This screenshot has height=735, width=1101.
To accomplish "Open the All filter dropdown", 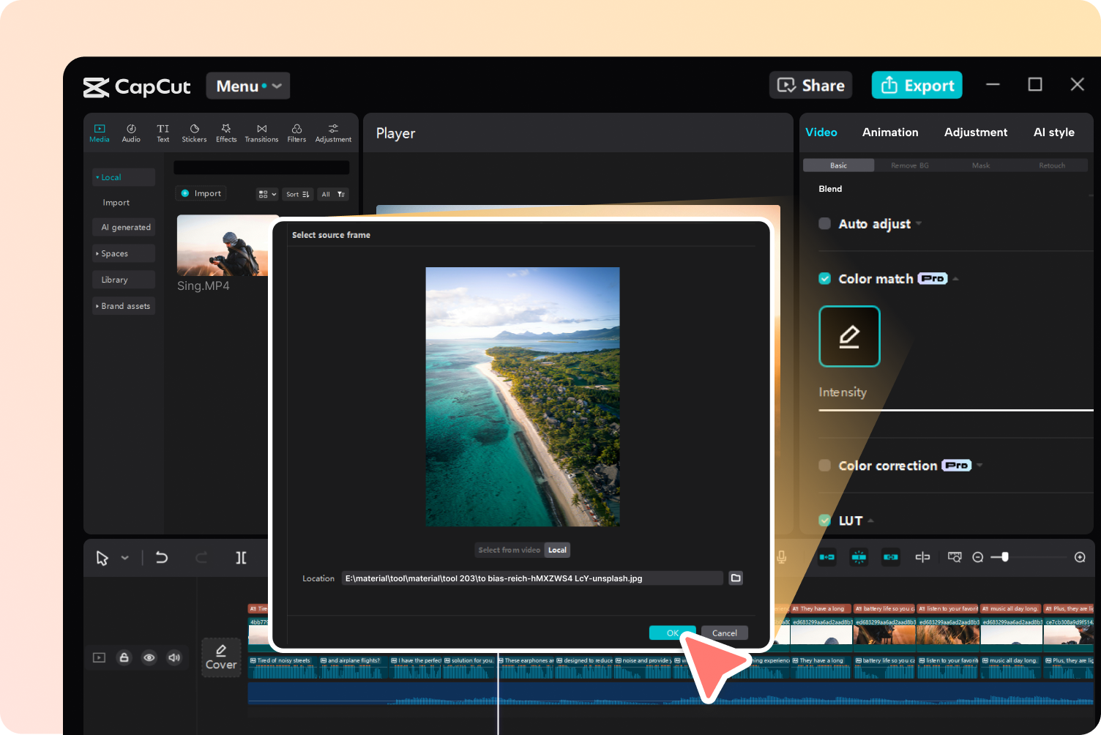I will 333,194.
